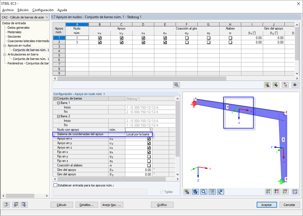Open the Ayuda menu
303x216 pixels.
[62, 10]
